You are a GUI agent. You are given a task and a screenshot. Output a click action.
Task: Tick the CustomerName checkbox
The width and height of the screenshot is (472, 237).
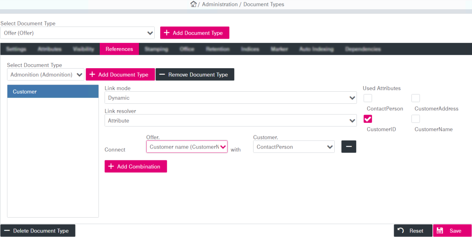point(415,119)
